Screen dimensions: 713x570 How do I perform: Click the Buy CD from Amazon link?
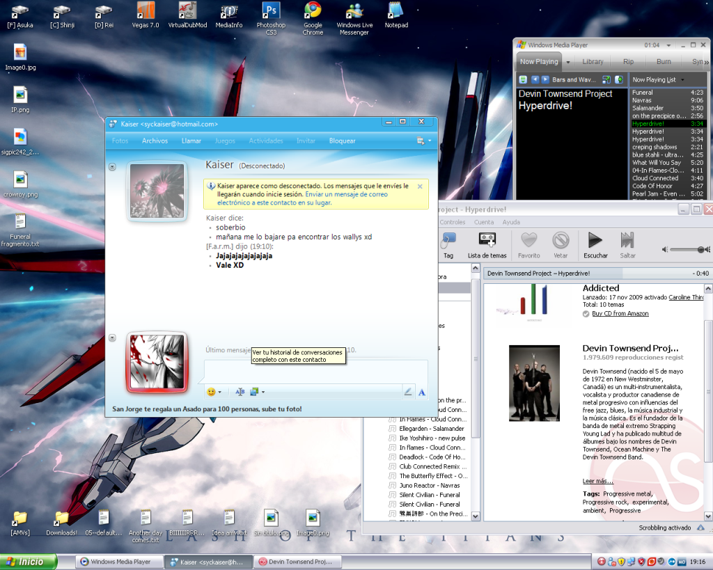pos(620,314)
